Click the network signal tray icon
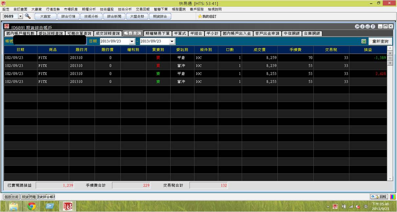This screenshot has width=397, height=212. point(350,206)
